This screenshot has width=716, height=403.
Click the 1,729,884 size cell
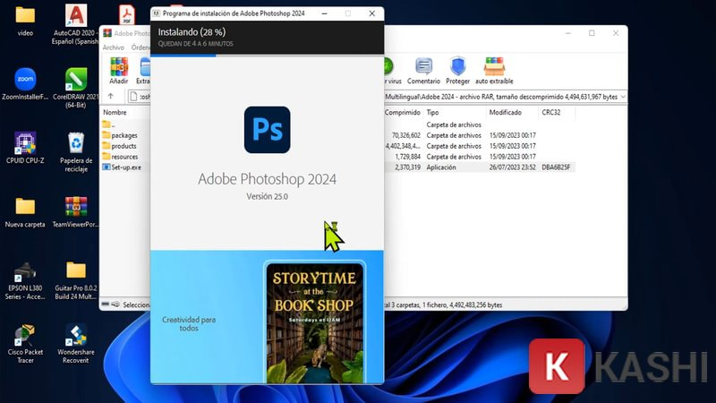408,157
